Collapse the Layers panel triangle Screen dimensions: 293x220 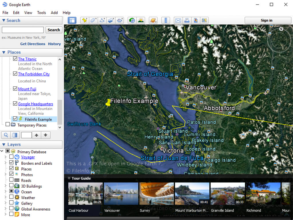3,145
